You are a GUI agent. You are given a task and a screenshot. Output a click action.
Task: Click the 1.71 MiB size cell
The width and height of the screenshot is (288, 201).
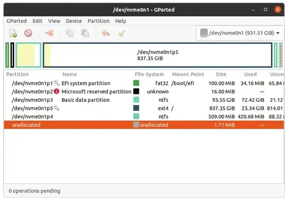click(225, 125)
